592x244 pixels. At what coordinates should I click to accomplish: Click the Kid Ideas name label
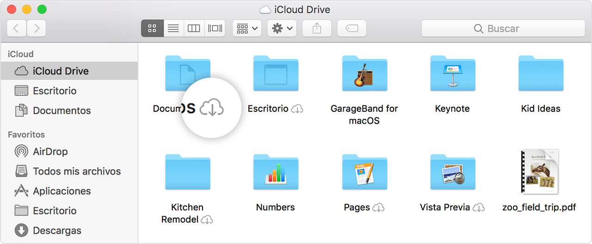coord(541,109)
